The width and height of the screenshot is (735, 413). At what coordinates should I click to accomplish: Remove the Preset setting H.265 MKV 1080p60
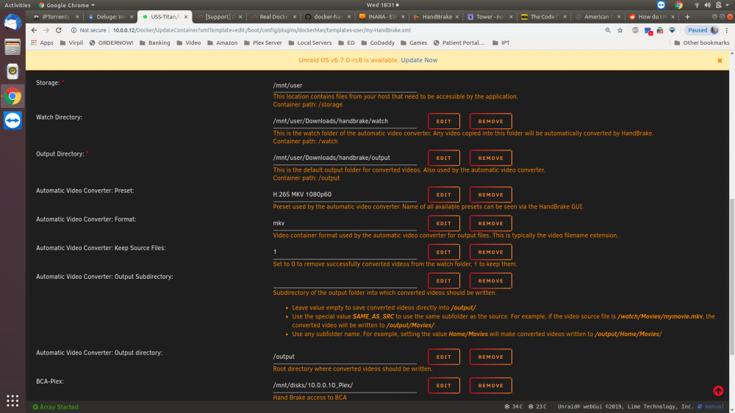click(490, 194)
